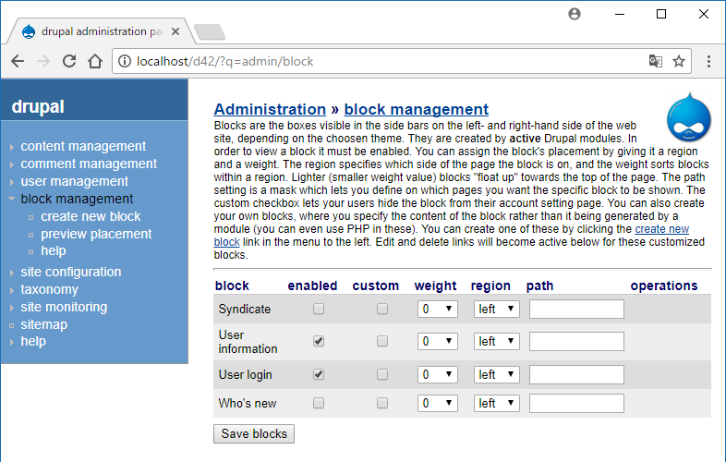Click the Save blocks button
This screenshot has height=462, width=726.
[254, 434]
